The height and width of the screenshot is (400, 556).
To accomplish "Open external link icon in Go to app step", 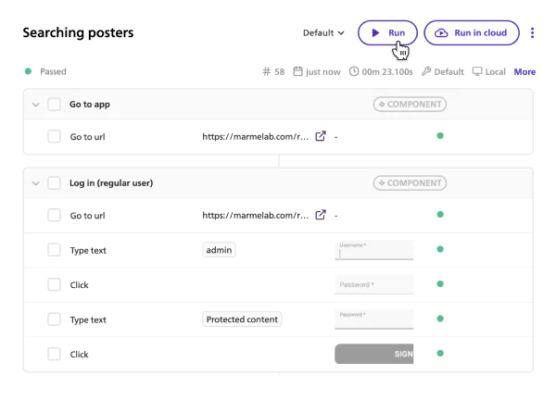I will coord(321,136).
